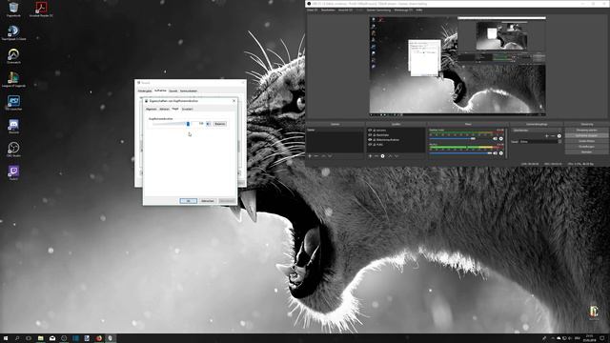This screenshot has height=343, width=610.
Task: Select the TeamSpeak 3 Client desktop icon
Action: pos(13,32)
